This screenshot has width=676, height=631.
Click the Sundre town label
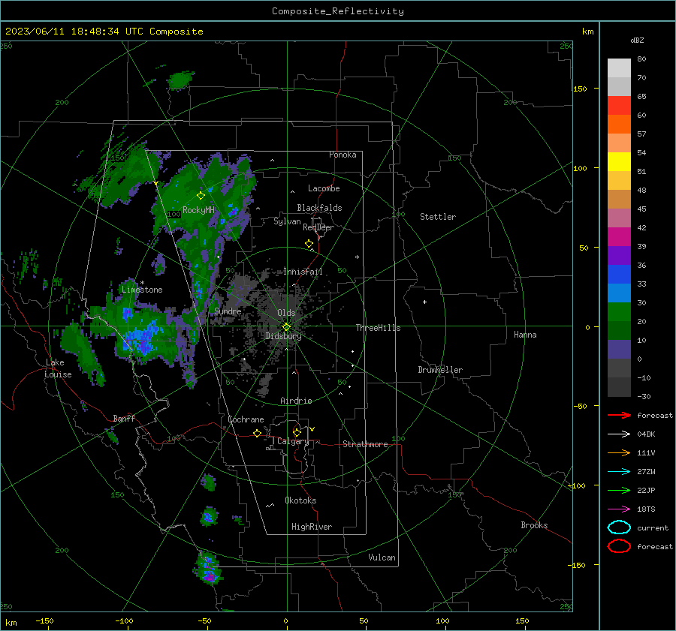click(228, 311)
